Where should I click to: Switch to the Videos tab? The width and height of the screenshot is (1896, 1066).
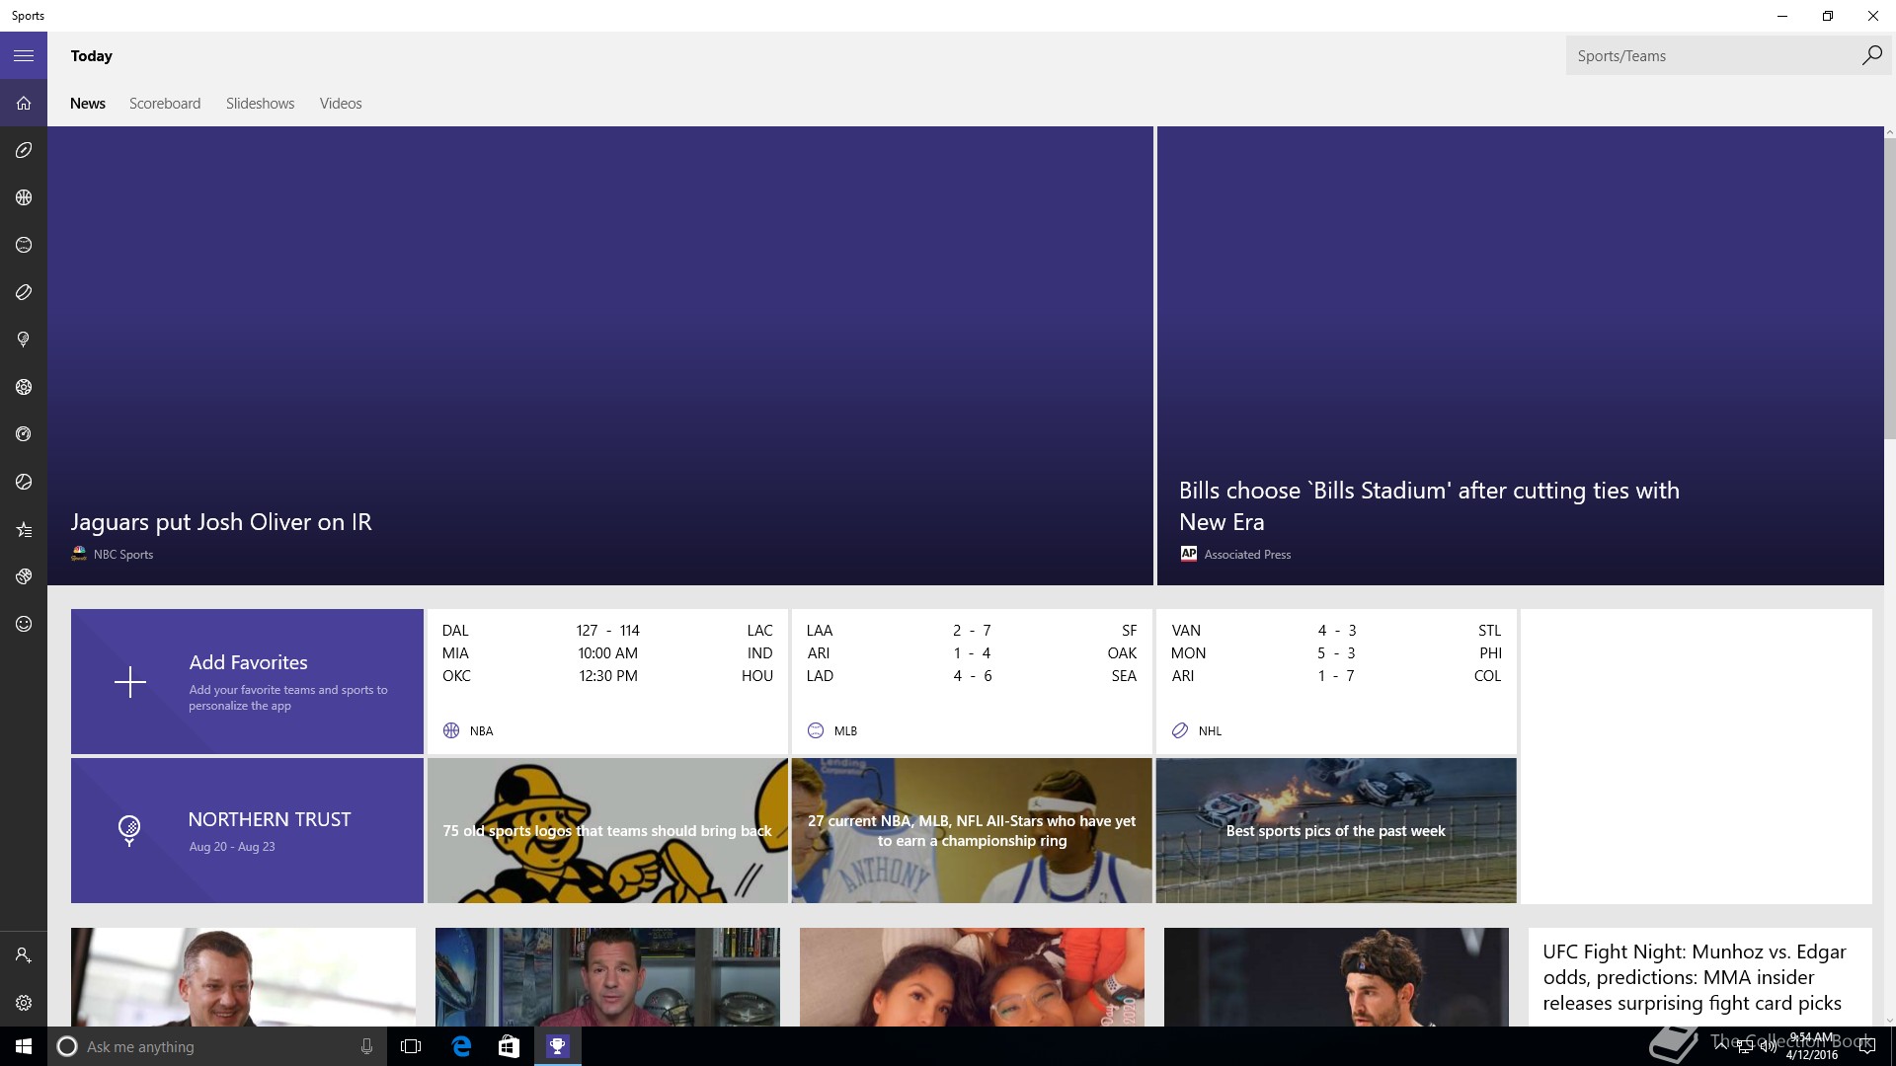click(341, 104)
